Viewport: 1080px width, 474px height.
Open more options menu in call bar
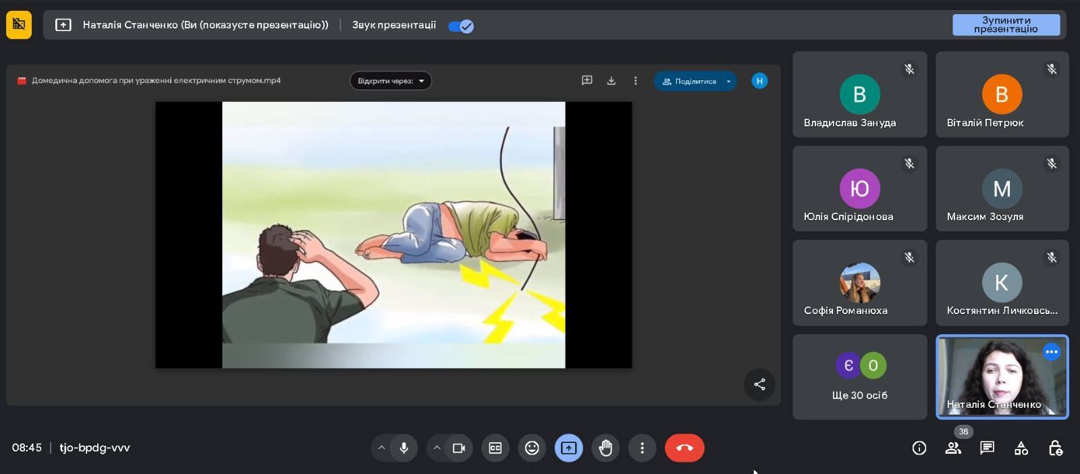pos(642,448)
